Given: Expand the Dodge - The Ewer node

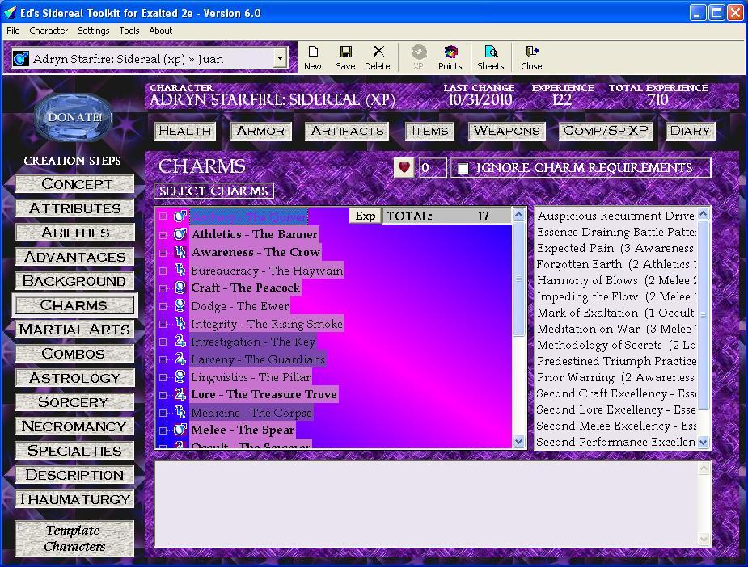Looking at the screenshot, I should coord(163,306).
